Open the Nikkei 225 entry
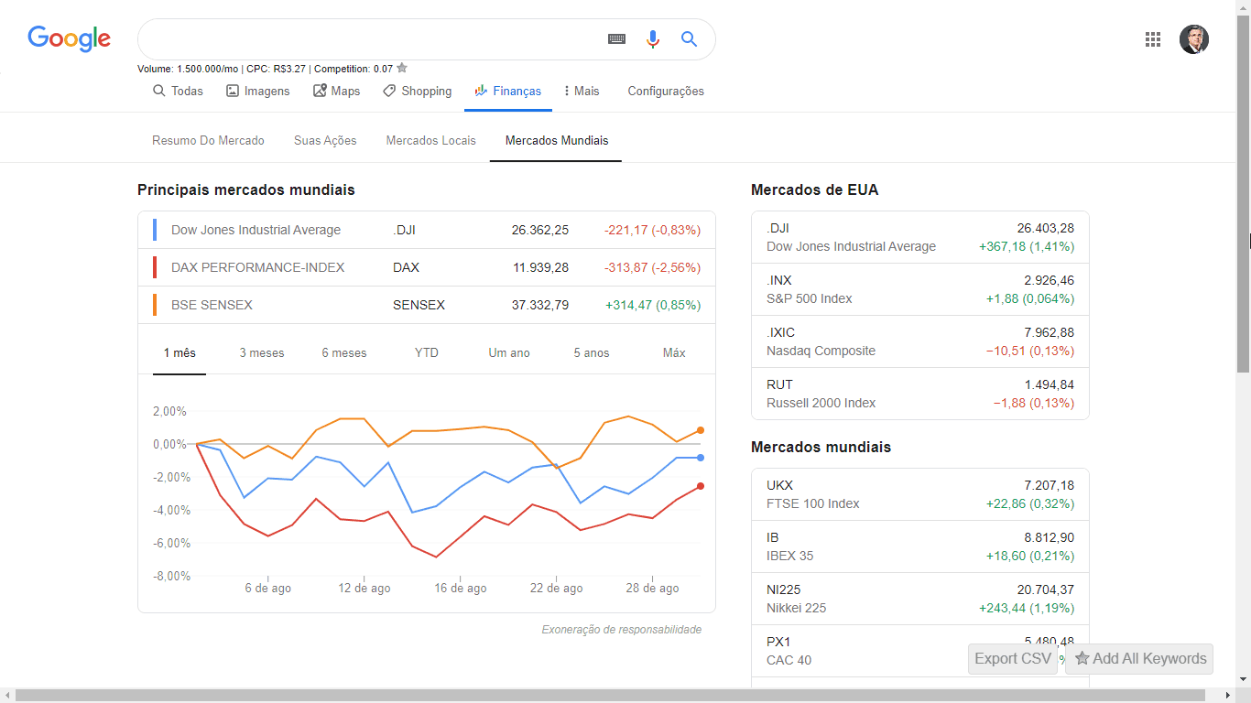Viewport: 1251px width, 703px height. pos(920,599)
